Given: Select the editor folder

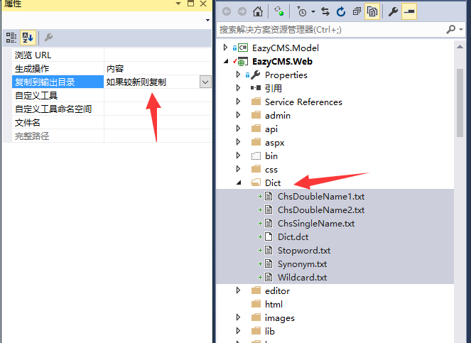Looking at the screenshot, I should click(277, 291).
